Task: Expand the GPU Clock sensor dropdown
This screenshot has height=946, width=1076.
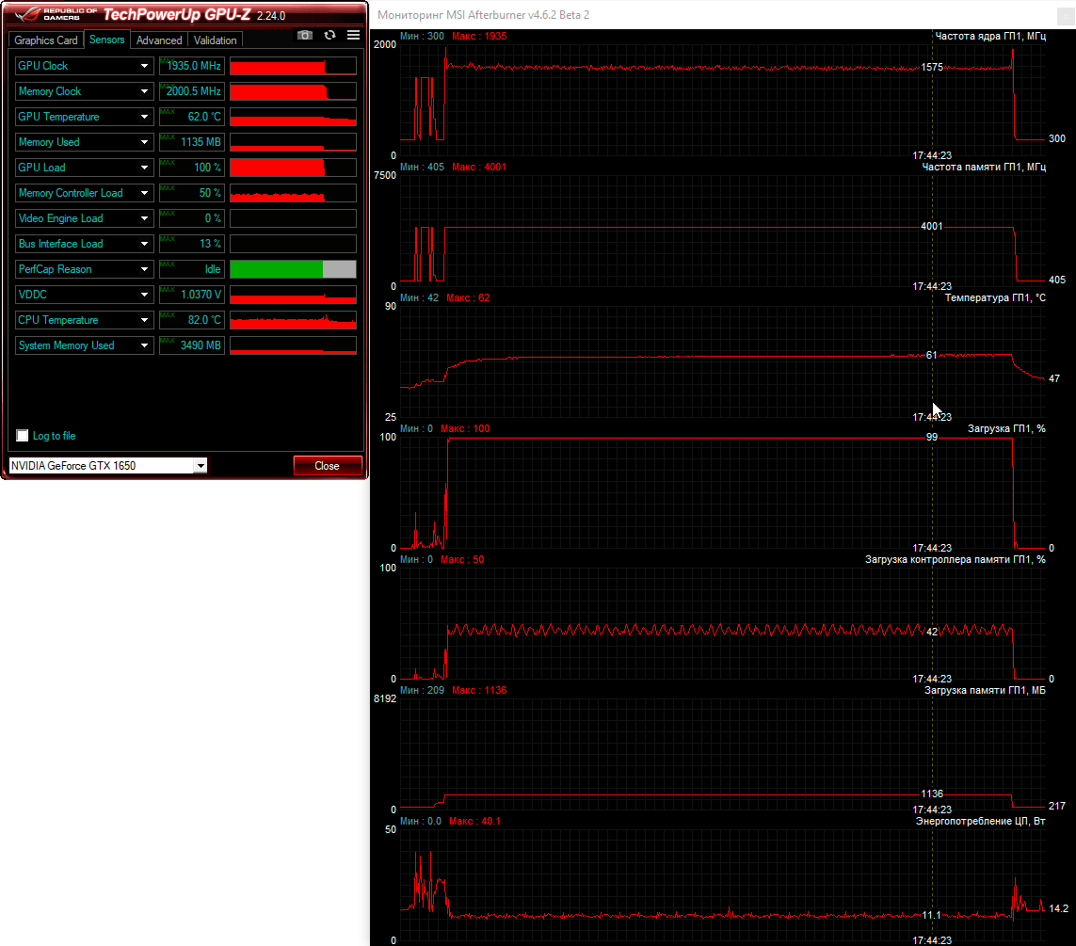Action: 144,66
